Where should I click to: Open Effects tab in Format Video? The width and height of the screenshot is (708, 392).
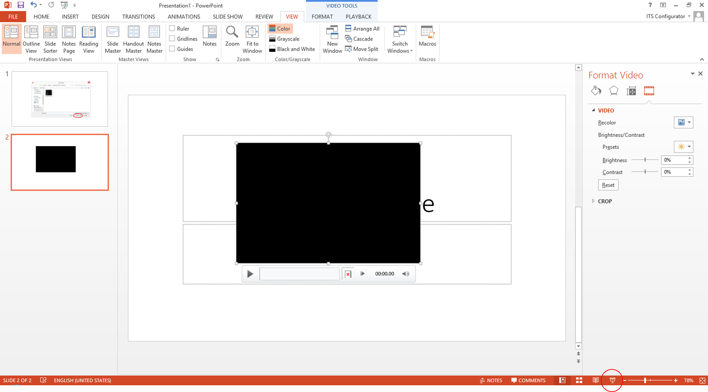point(613,91)
